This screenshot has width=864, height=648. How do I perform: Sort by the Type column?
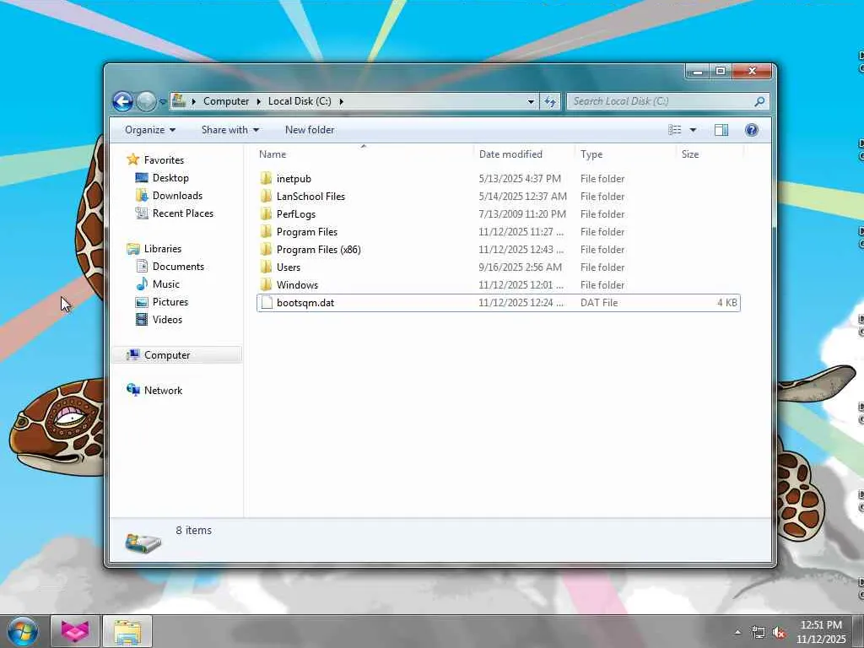coord(625,154)
